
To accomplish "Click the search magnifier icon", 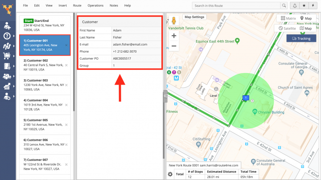I will point(284,5).
